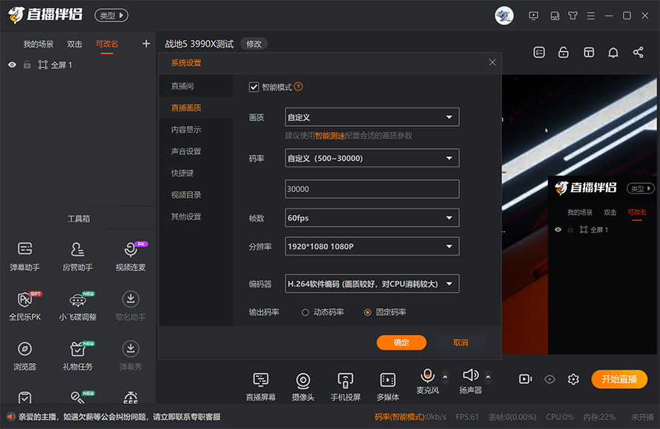
Task: Expand the microphone options arrow
Action: coord(445,377)
